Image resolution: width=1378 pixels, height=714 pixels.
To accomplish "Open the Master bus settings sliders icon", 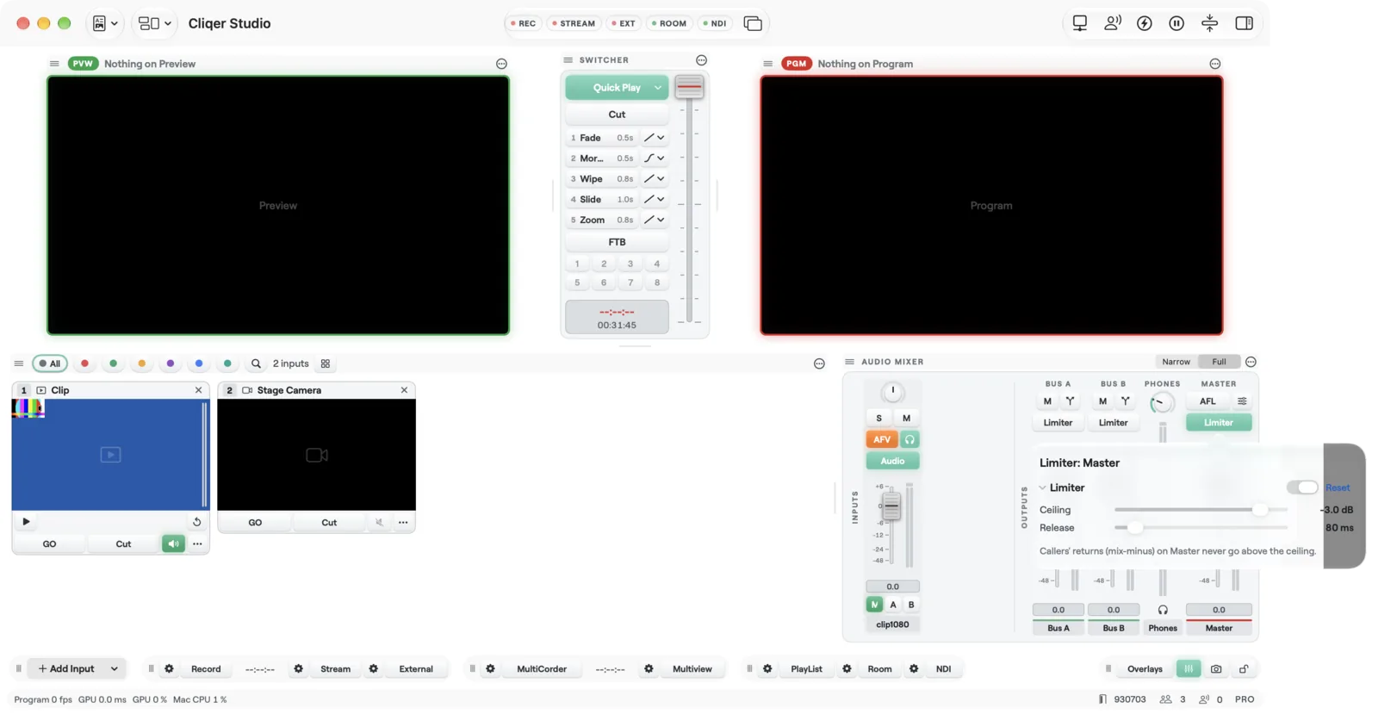I will tap(1242, 401).
